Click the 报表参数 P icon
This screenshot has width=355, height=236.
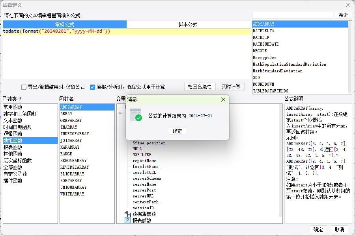pyautogui.click(x=128, y=220)
